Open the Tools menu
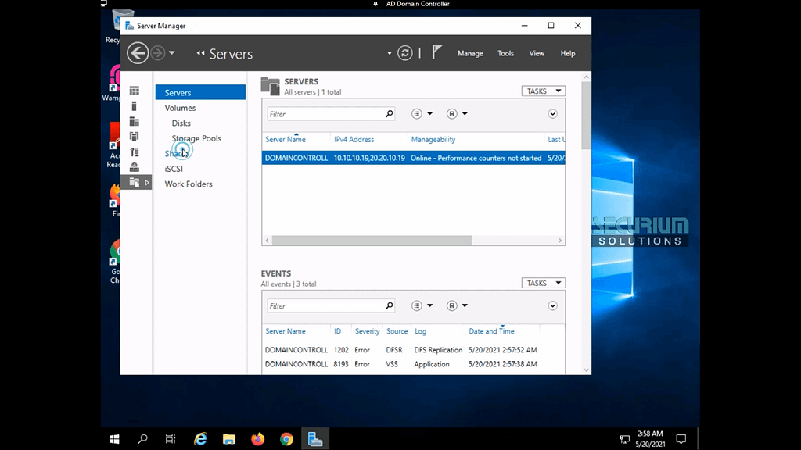 [x=506, y=53]
